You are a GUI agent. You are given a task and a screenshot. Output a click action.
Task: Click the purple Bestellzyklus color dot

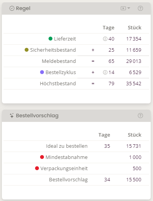tap(42, 72)
